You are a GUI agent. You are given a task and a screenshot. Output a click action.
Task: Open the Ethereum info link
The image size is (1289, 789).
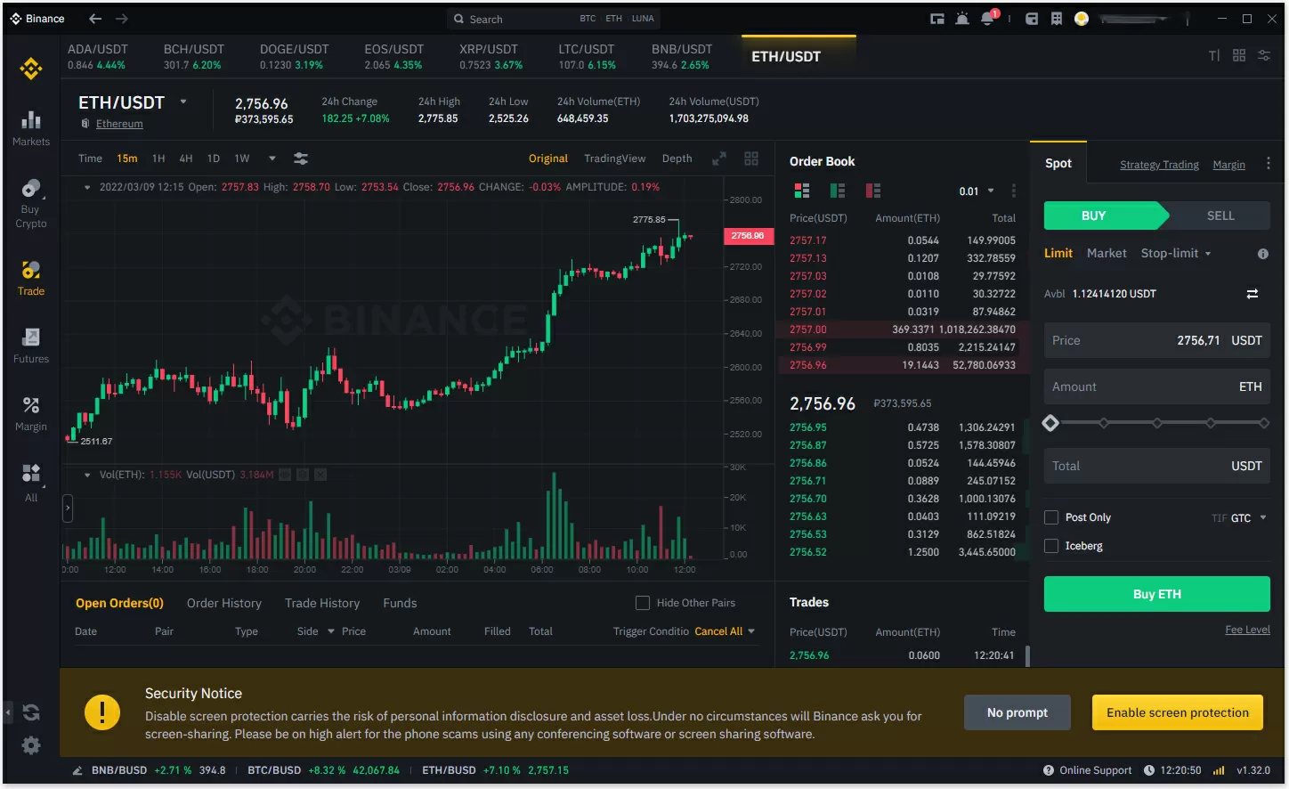click(119, 124)
